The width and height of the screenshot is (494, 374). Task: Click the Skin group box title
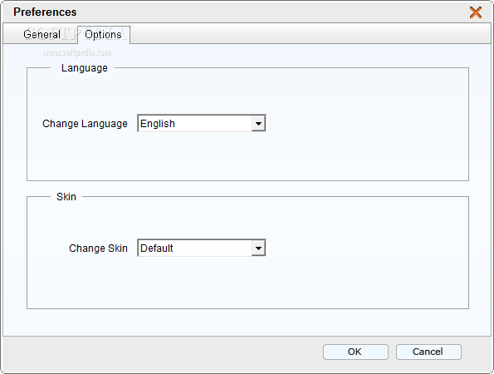point(66,197)
